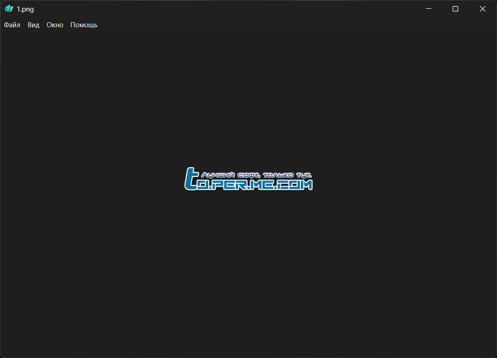Viewport: 497px width, 358px height.
Task: Close the 1.png window
Action: [x=482, y=9]
